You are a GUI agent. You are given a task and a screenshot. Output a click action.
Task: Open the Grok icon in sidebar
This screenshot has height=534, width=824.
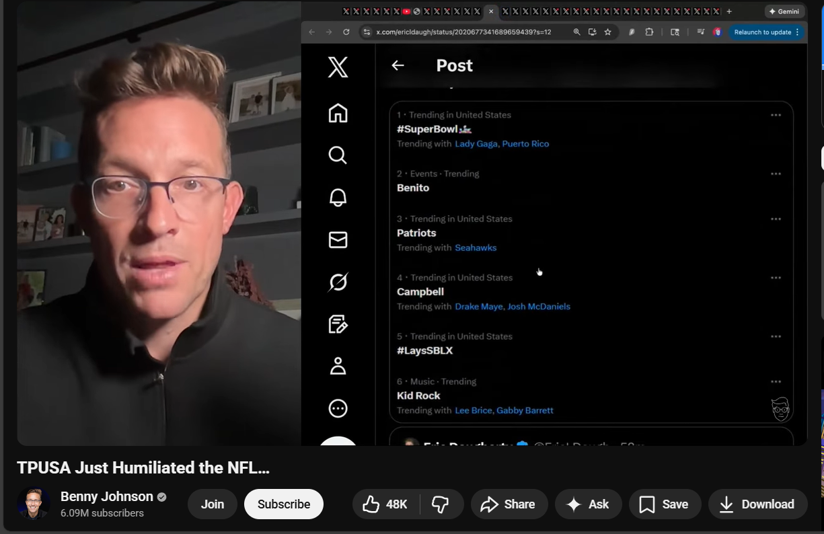[x=338, y=282]
